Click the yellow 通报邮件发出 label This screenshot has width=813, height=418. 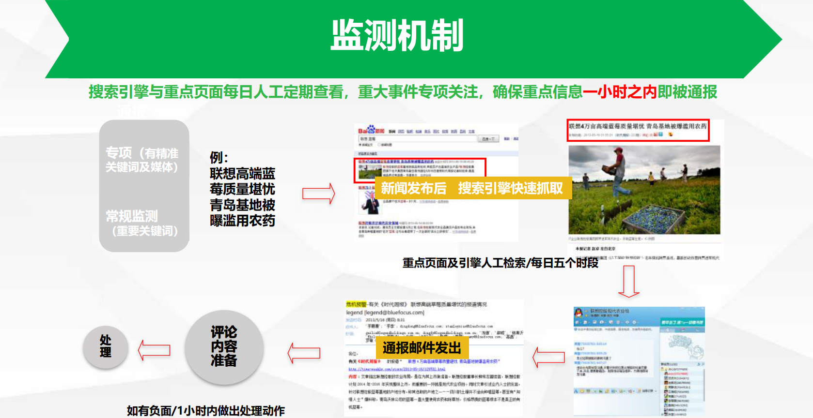coord(422,347)
